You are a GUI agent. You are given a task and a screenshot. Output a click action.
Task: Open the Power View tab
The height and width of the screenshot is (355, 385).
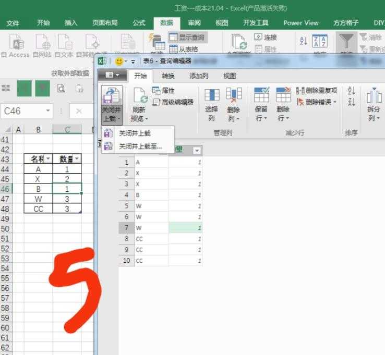tap(301, 23)
